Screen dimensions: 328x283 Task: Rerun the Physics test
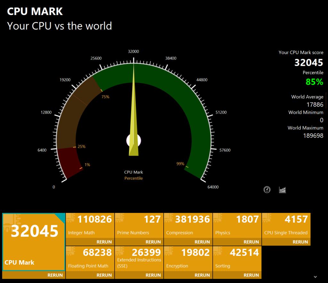251,242
